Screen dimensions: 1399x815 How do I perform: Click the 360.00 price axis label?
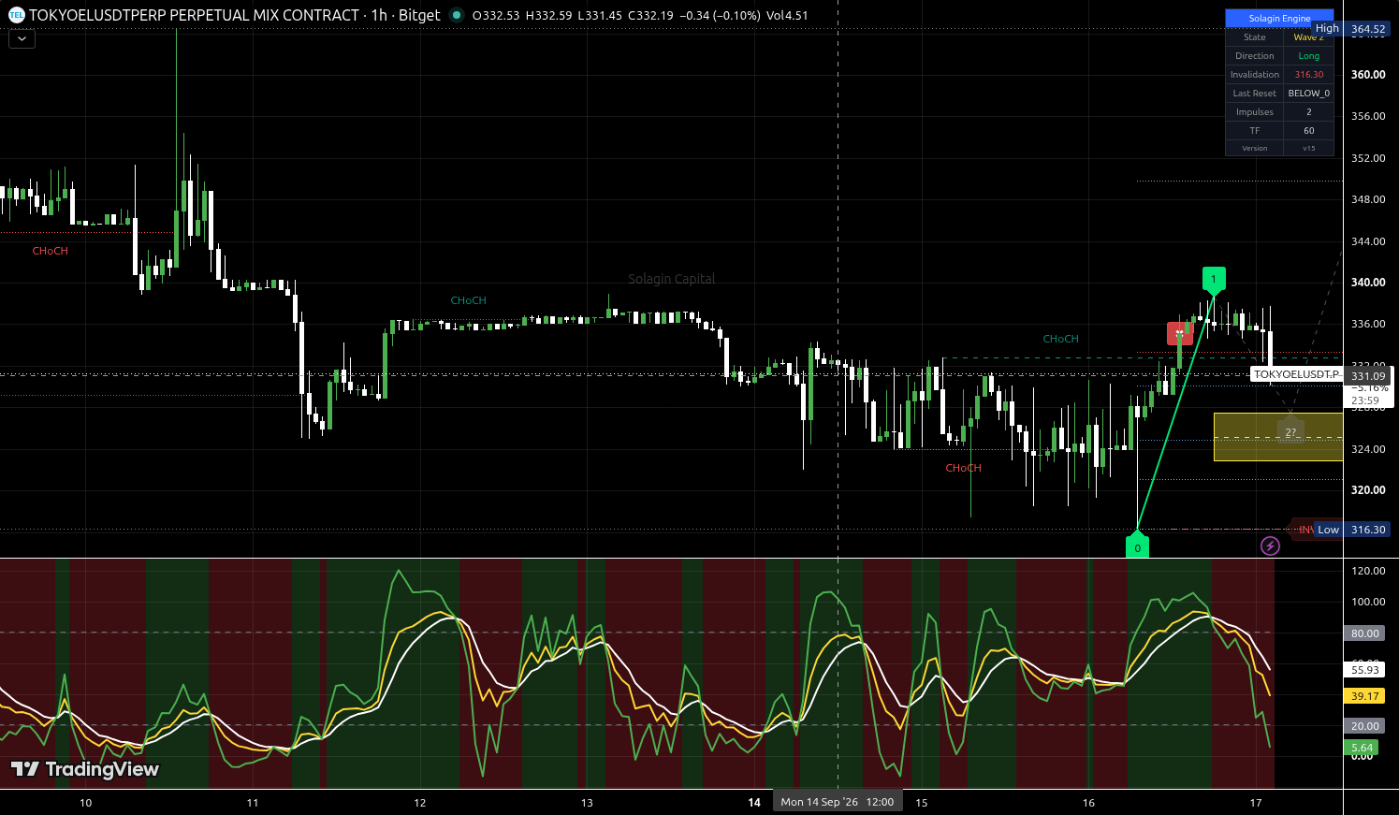pos(1368,75)
